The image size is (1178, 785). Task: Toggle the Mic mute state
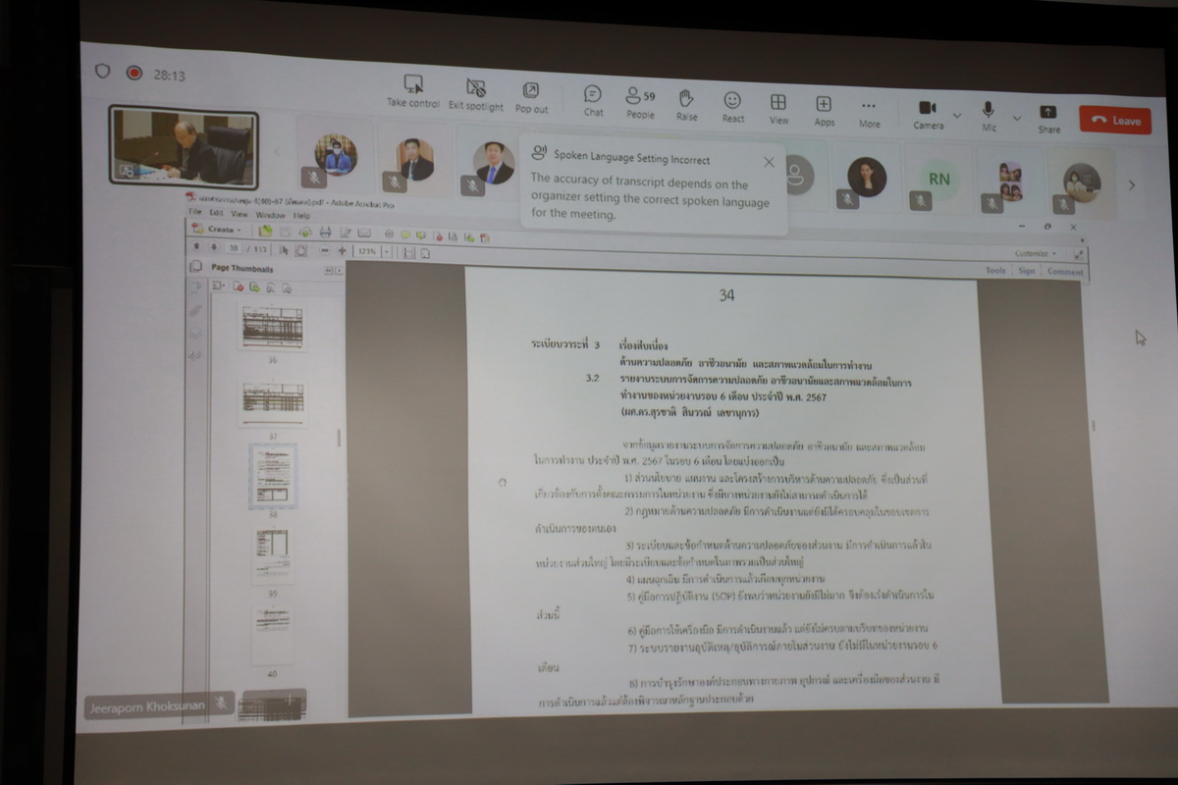click(x=989, y=116)
